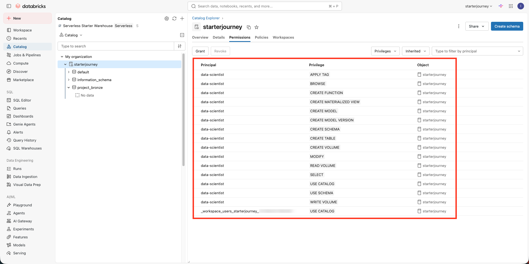Switch to the Overview tab
This screenshot has height=264, width=529.
pos(200,37)
